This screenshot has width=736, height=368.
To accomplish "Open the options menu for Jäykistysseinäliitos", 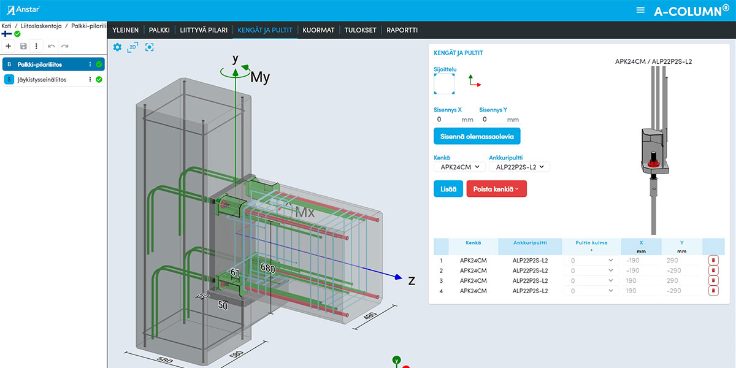I will coord(90,79).
